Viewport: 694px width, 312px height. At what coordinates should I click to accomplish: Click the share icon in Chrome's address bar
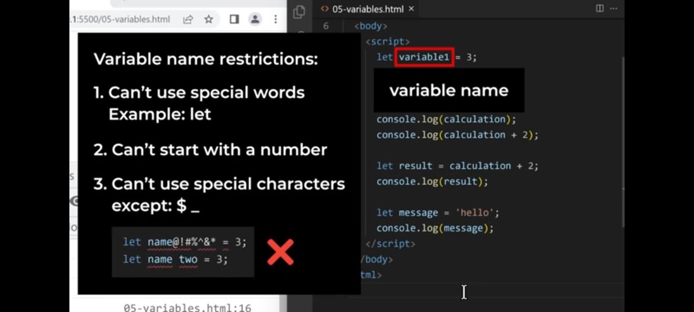188,20
